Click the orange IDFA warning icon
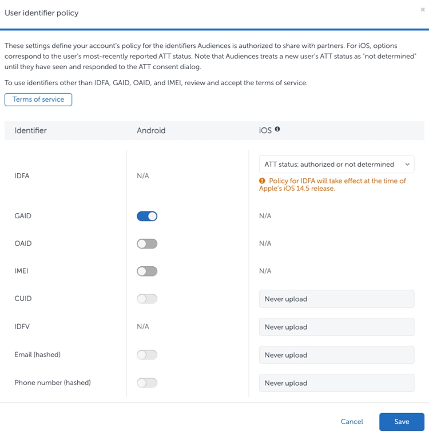The width and height of the screenshot is (429, 440). (x=263, y=181)
